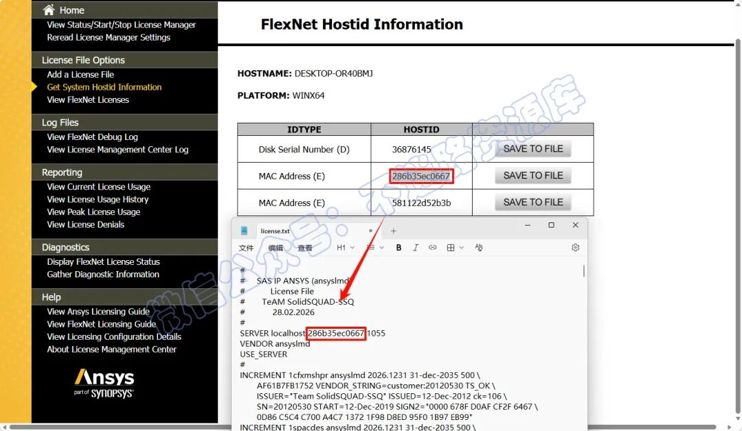Open View Peak License Usage
This screenshot has width=742, height=431.
[93, 211]
